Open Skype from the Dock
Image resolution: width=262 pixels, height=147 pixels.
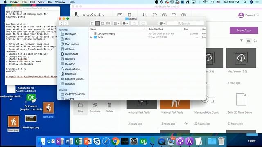click(x=97, y=141)
